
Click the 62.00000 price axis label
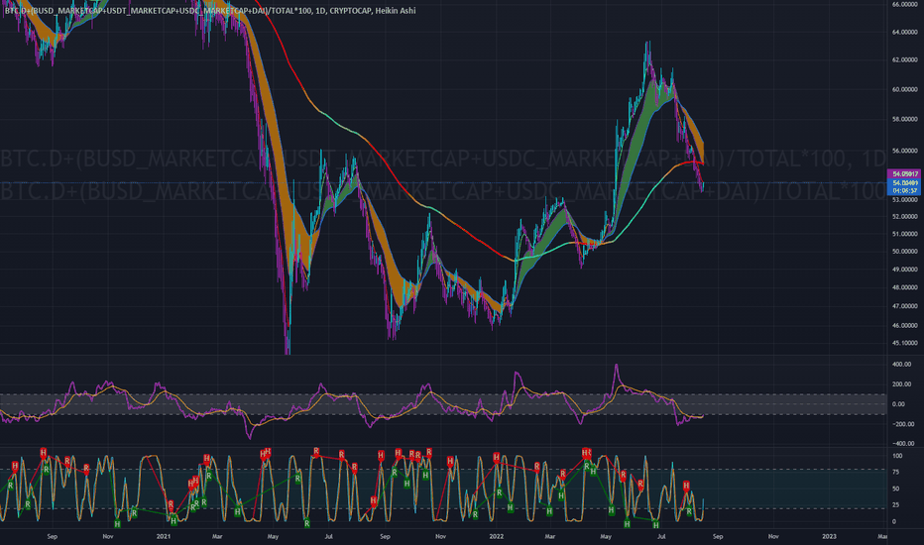905,60
